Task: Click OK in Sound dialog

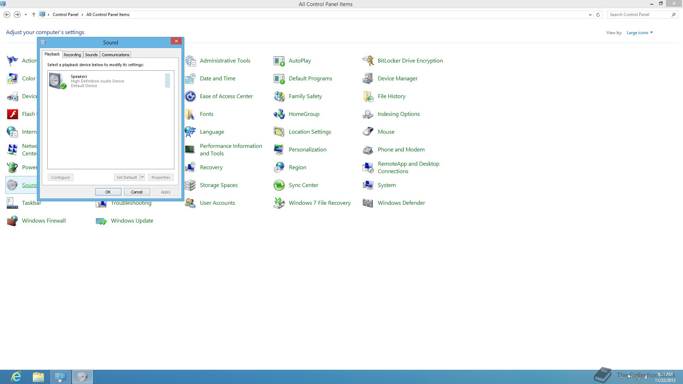Action: [x=108, y=192]
